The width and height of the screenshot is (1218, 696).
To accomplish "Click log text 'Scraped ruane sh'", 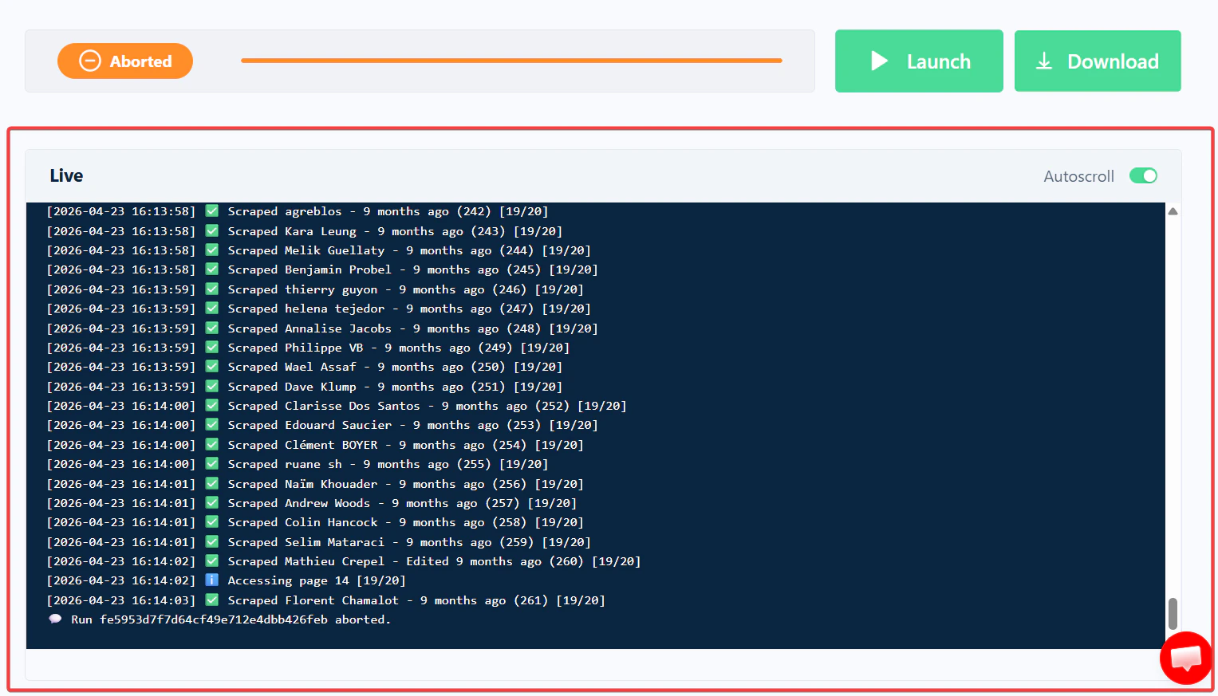I will tap(285, 464).
